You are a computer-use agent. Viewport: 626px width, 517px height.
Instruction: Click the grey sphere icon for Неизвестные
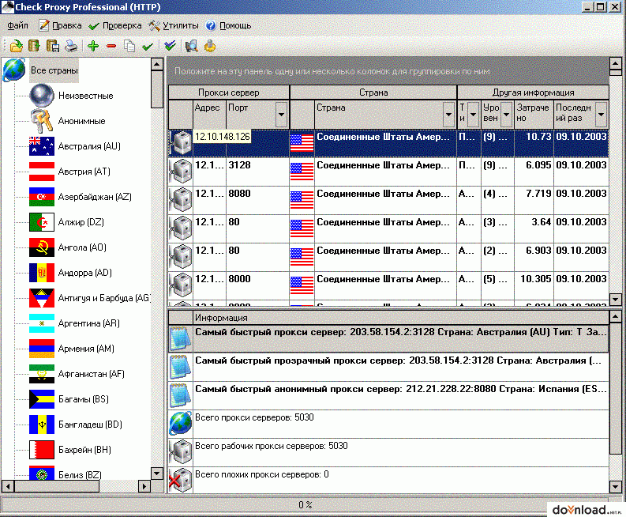[42, 95]
